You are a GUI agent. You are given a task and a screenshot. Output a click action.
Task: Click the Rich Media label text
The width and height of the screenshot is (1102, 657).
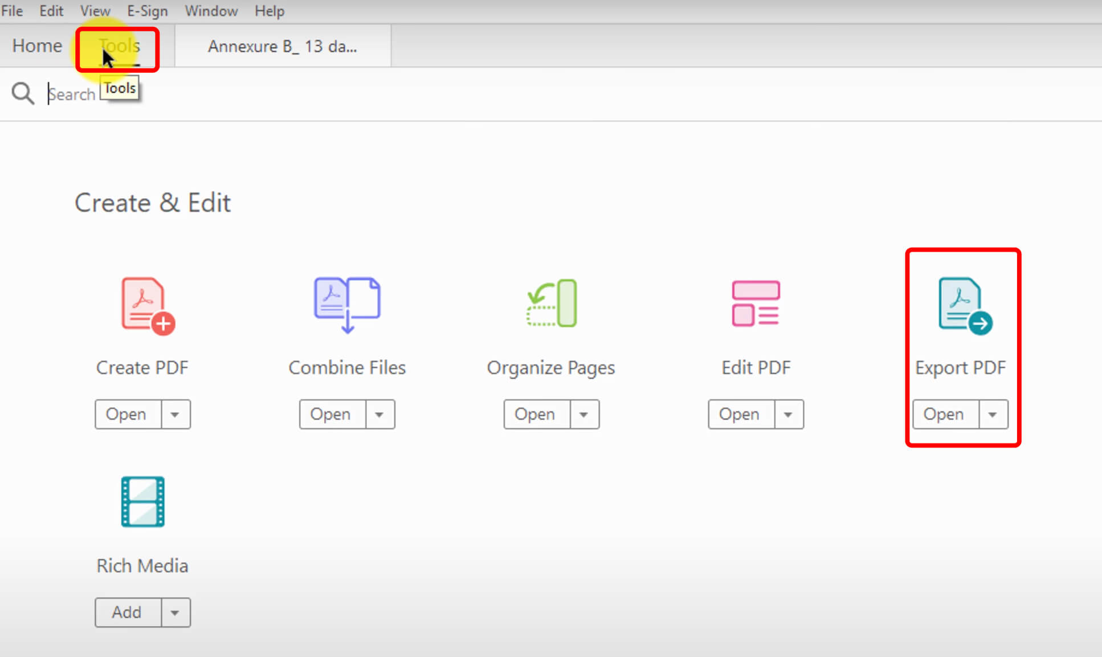click(x=142, y=565)
